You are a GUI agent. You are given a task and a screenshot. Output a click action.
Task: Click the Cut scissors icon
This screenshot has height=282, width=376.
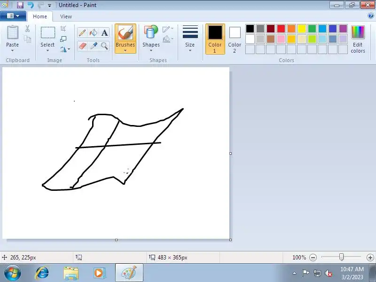click(x=28, y=29)
